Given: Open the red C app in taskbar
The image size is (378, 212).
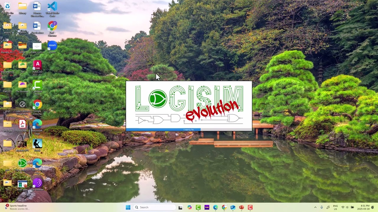Looking at the screenshot, I should click(x=250, y=207).
